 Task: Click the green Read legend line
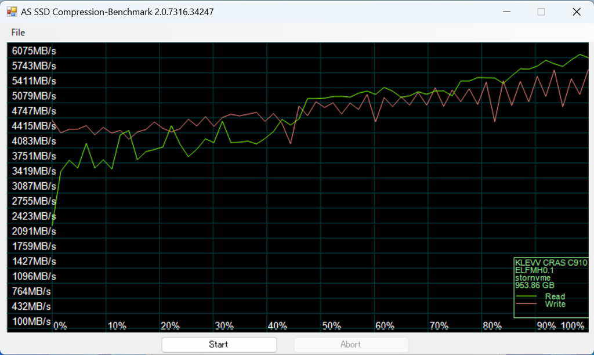coord(526,296)
